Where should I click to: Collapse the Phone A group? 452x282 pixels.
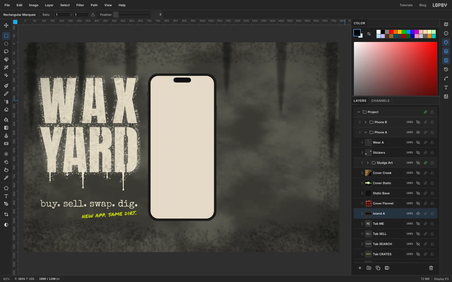(366, 132)
